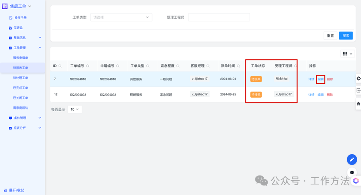Open the column layout grid icon

(348, 54)
